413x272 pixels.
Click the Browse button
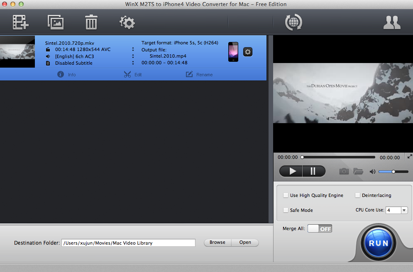point(217,243)
